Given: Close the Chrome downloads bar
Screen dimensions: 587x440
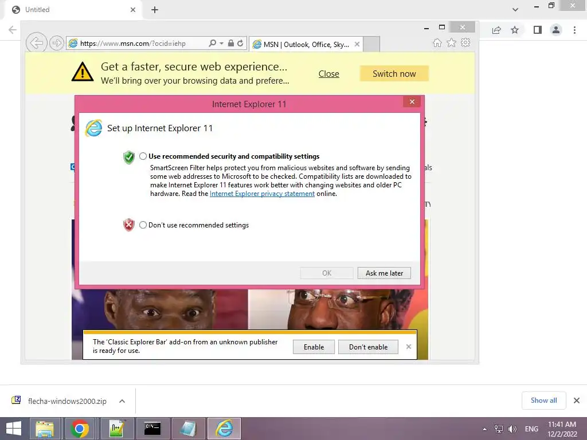Looking at the screenshot, I should [x=577, y=400].
